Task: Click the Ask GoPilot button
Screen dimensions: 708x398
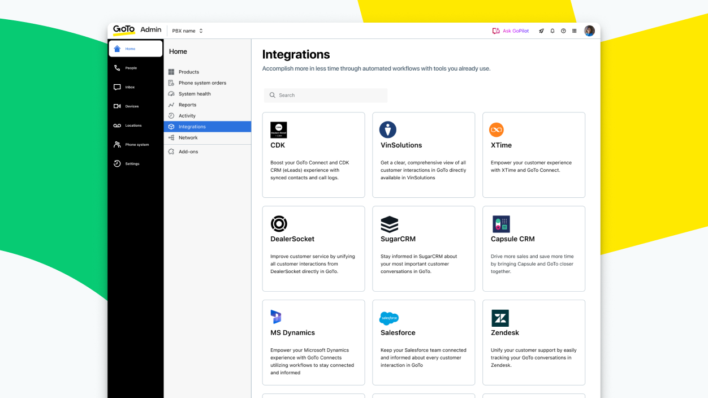Action: tap(510, 31)
